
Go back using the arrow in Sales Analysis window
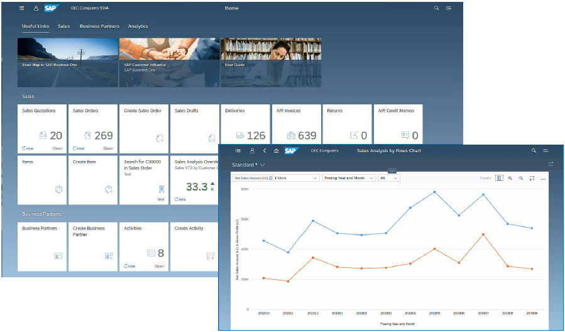(265, 151)
